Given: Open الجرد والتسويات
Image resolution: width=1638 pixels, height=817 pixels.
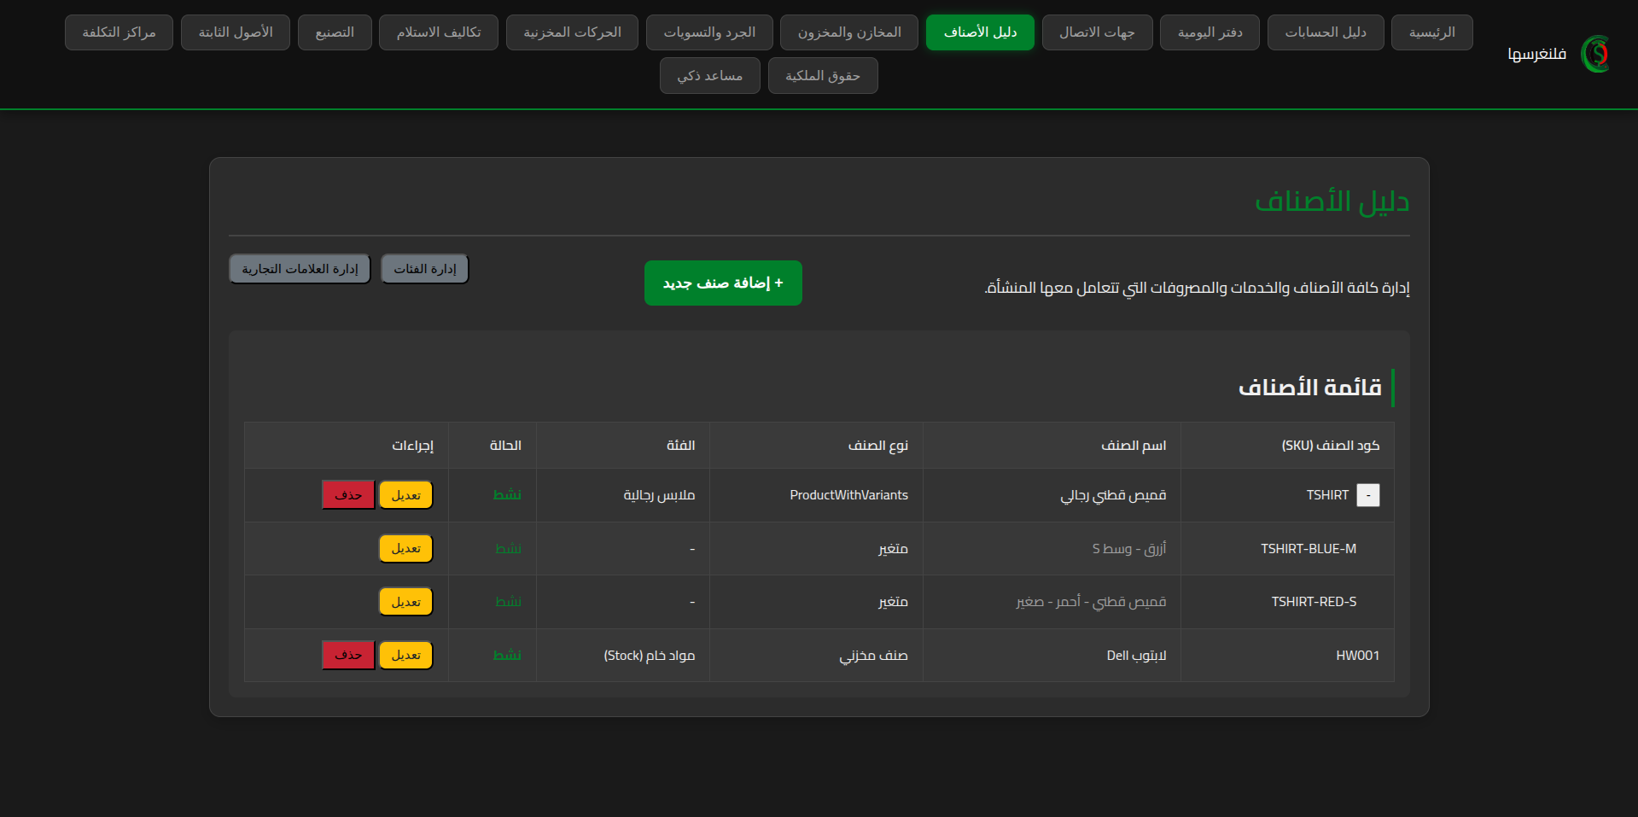Looking at the screenshot, I should (708, 32).
